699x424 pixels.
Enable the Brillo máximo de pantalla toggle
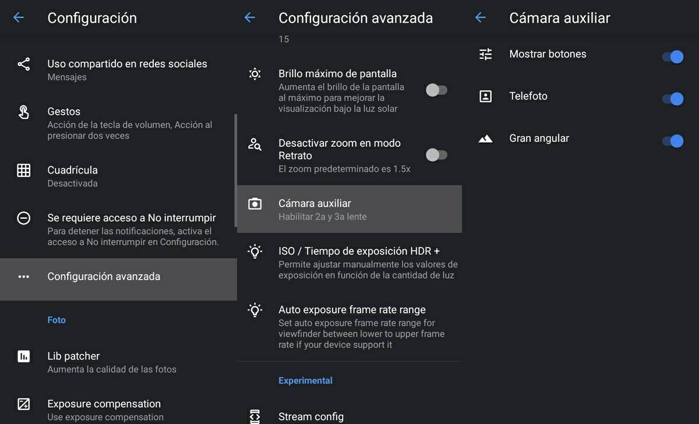pyautogui.click(x=436, y=90)
